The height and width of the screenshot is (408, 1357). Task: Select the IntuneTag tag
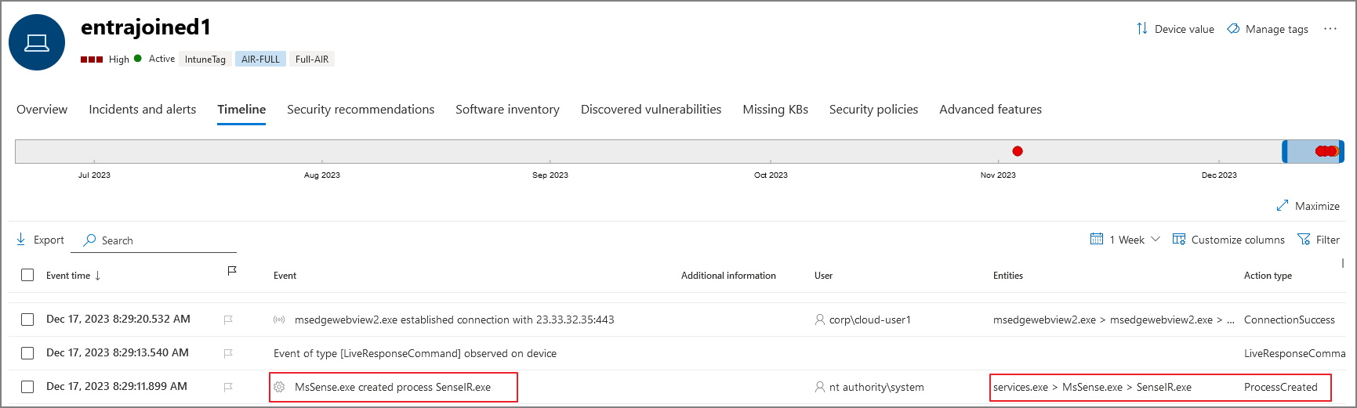(205, 60)
